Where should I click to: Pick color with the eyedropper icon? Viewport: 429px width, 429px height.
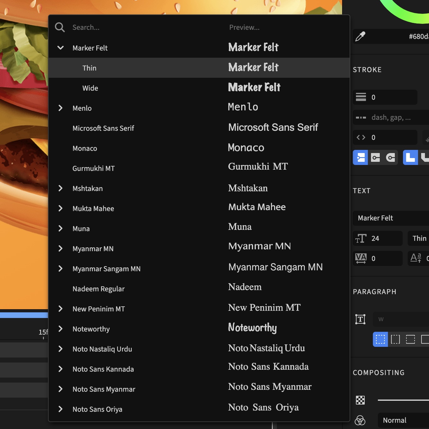[x=360, y=36]
